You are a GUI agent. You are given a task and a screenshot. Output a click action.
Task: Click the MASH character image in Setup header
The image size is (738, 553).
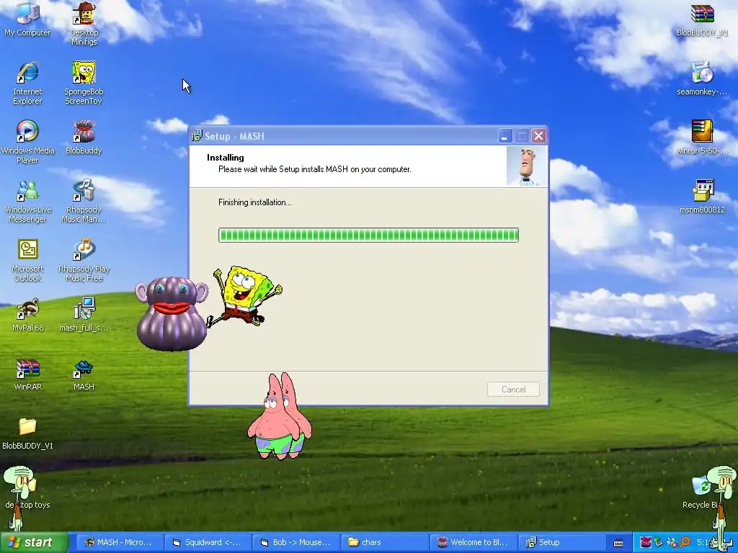(527, 166)
